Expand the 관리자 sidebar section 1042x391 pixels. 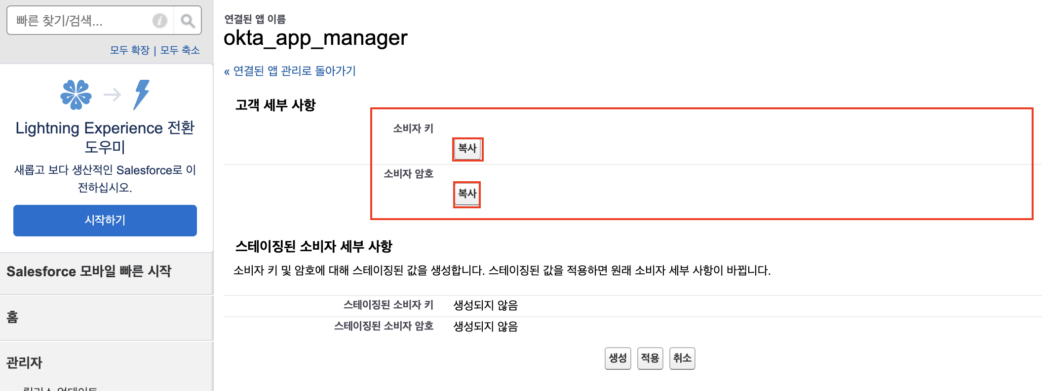tap(24, 363)
